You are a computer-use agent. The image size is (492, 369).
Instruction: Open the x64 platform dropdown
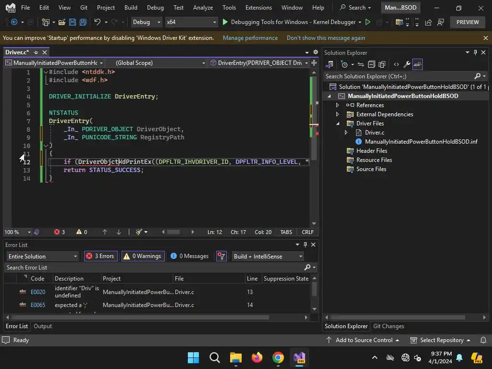(191, 22)
